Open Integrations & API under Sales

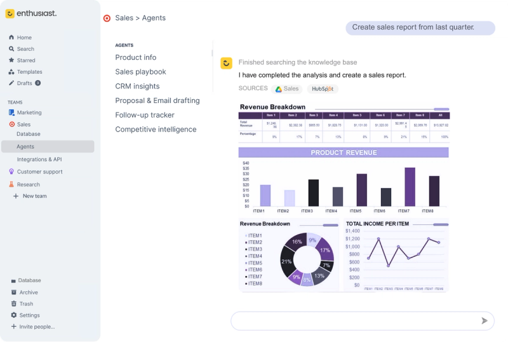tap(39, 160)
